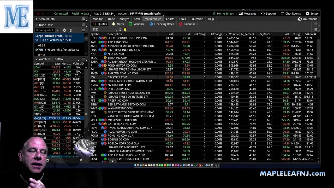This screenshot has height=188, width=334.
Task: Open the Chat Rooms icon
Action: tap(283, 14)
